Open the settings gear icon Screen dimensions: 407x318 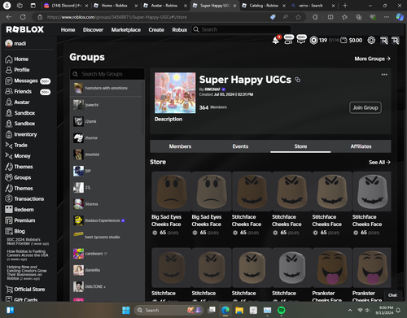pyautogui.click(x=371, y=41)
